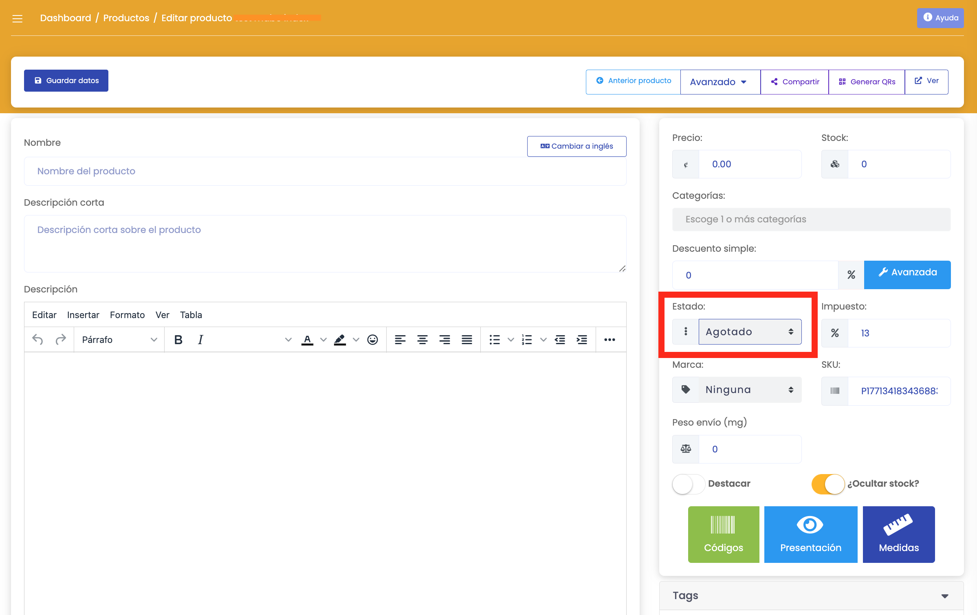Open the Estado dropdown showing Agotado
This screenshot has height=615, width=977.
tap(750, 332)
